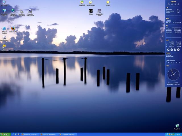Viewport: 182px width, 136px height.
Task: Click the second icon under DAZZA header
Action: [x=172, y=4]
